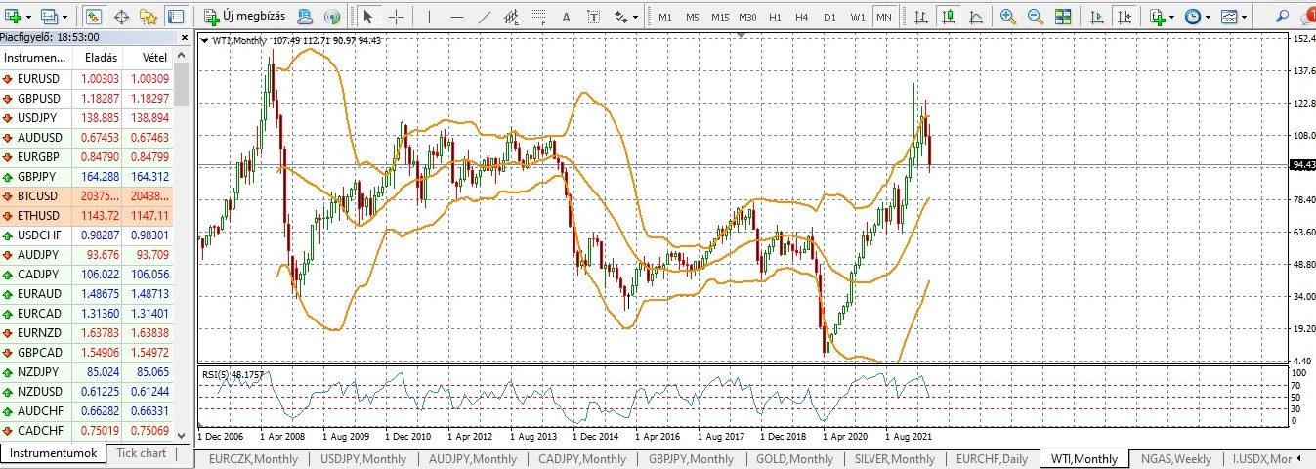Close the Piacfigyelő market watch panel
Image resolution: width=1316 pixels, height=469 pixels.
184,37
